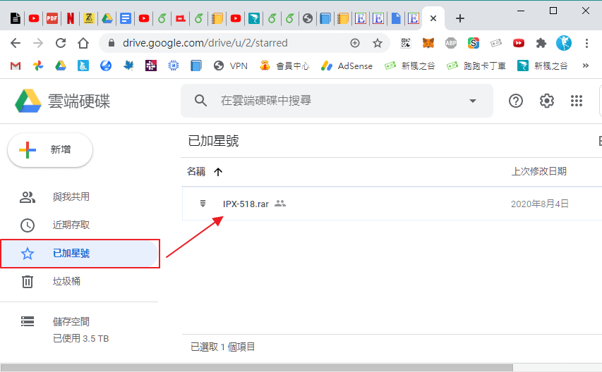The height and width of the screenshot is (372, 602).
Task: Bookmark this page with star icon
Action: [x=378, y=43]
